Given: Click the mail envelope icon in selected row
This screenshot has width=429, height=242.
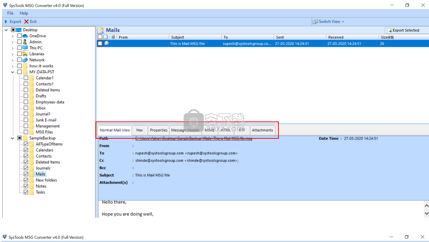Looking at the screenshot, I should [107, 43].
